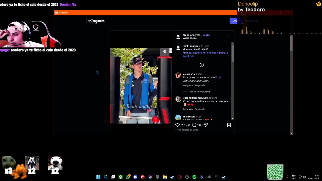The width and height of the screenshot is (322, 181).
Task: Open Task View on the taskbar
Action: click(x=113, y=177)
